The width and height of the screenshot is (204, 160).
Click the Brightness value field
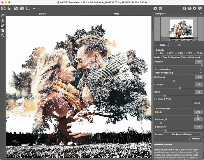click(199, 77)
